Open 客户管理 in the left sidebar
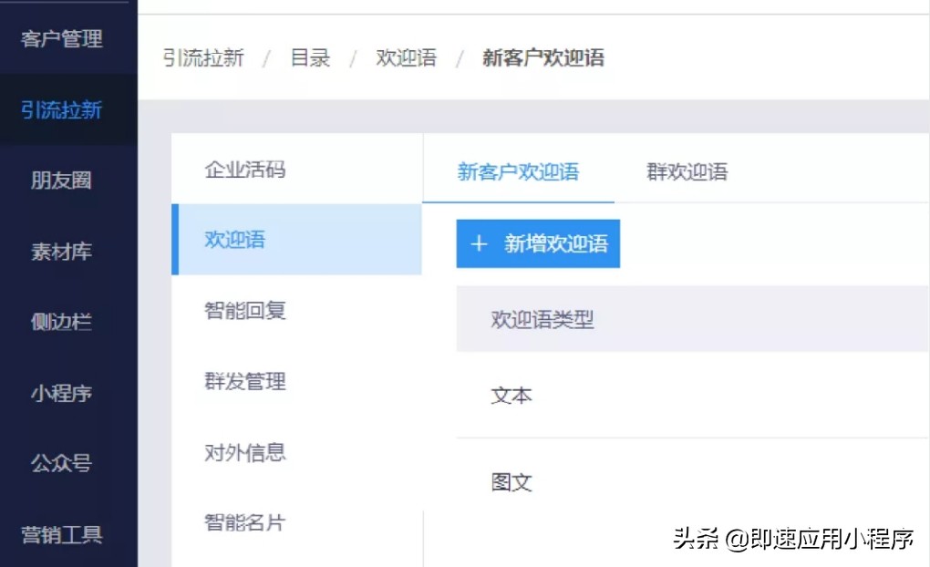The height and width of the screenshot is (567, 930). pos(61,39)
